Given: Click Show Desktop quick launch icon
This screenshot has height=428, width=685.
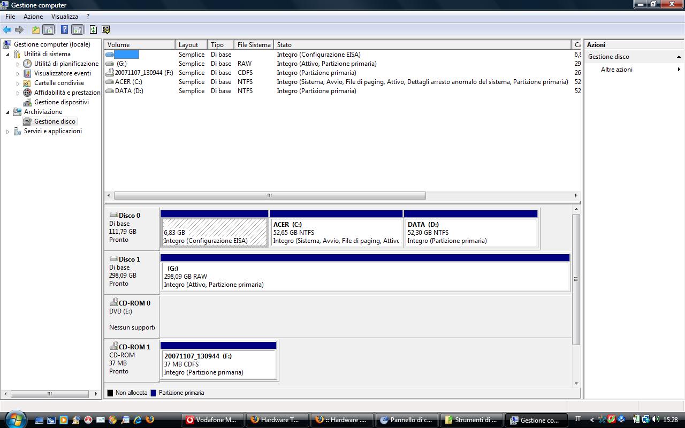Looking at the screenshot, I should [39, 420].
